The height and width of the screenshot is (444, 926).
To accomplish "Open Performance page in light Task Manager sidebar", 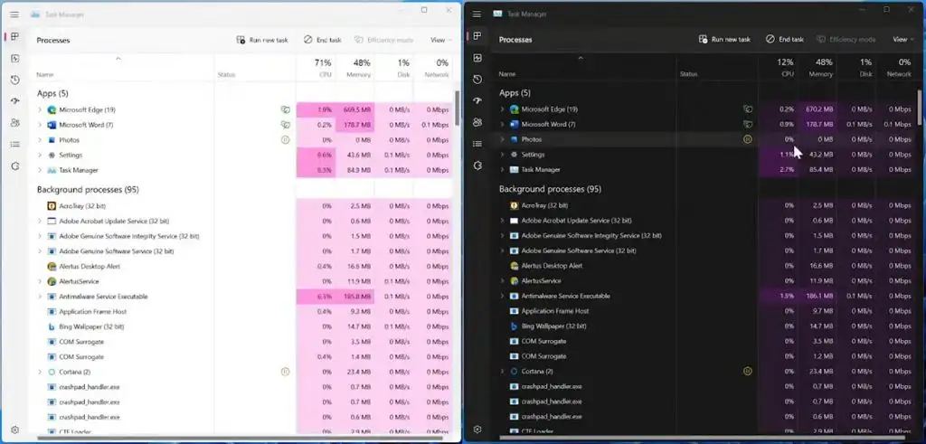I will tap(14, 58).
